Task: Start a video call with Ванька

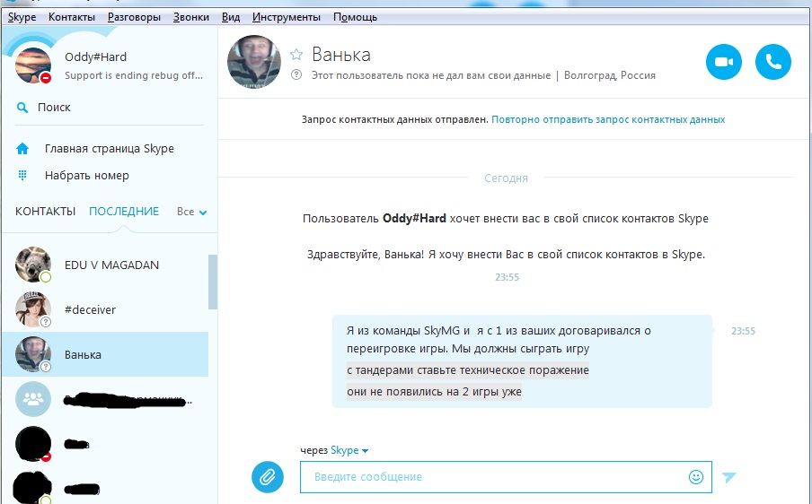Action: (x=723, y=62)
